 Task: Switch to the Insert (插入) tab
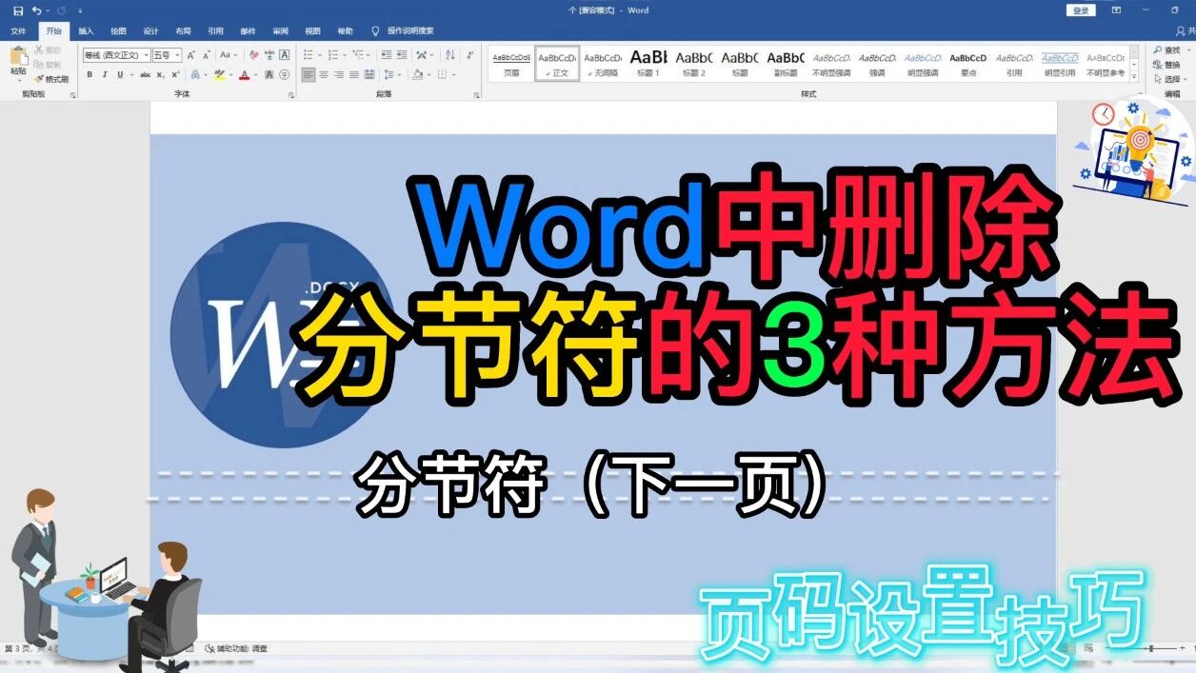(x=86, y=30)
